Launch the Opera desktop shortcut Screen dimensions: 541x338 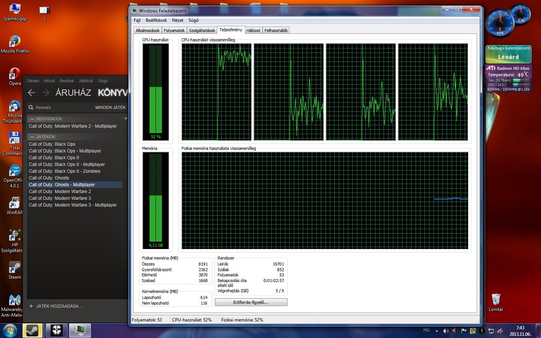(15, 77)
